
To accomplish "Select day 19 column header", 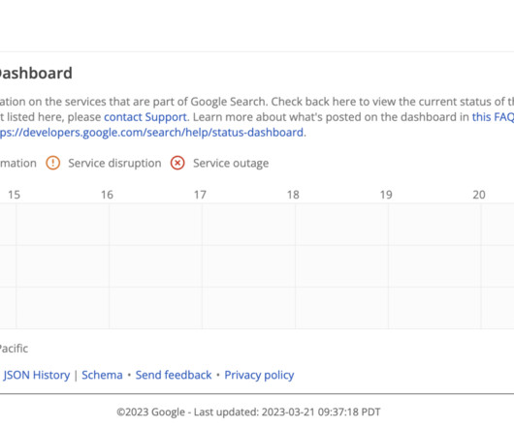I will (386, 195).
